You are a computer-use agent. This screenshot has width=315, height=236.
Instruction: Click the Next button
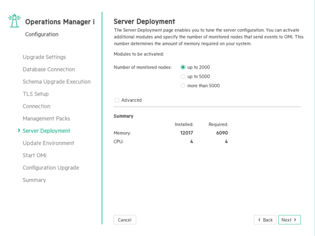coord(290,219)
